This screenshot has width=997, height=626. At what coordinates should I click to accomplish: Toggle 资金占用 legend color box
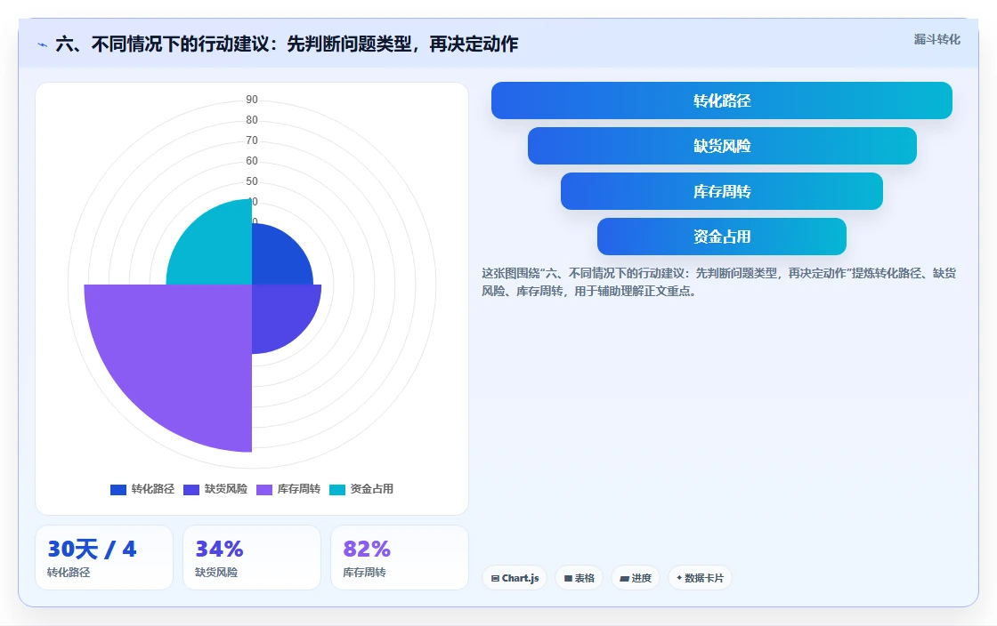pos(337,489)
